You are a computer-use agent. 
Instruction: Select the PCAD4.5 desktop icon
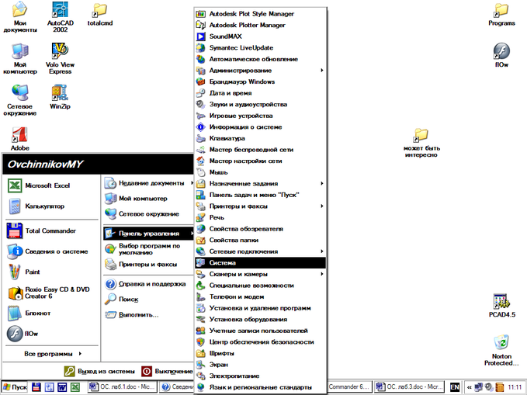(x=502, y=306)
